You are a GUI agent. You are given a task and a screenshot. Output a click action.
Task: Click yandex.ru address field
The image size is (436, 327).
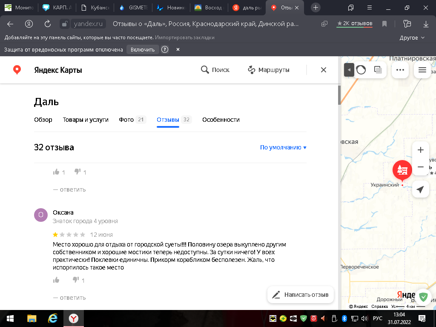(88, 24)
